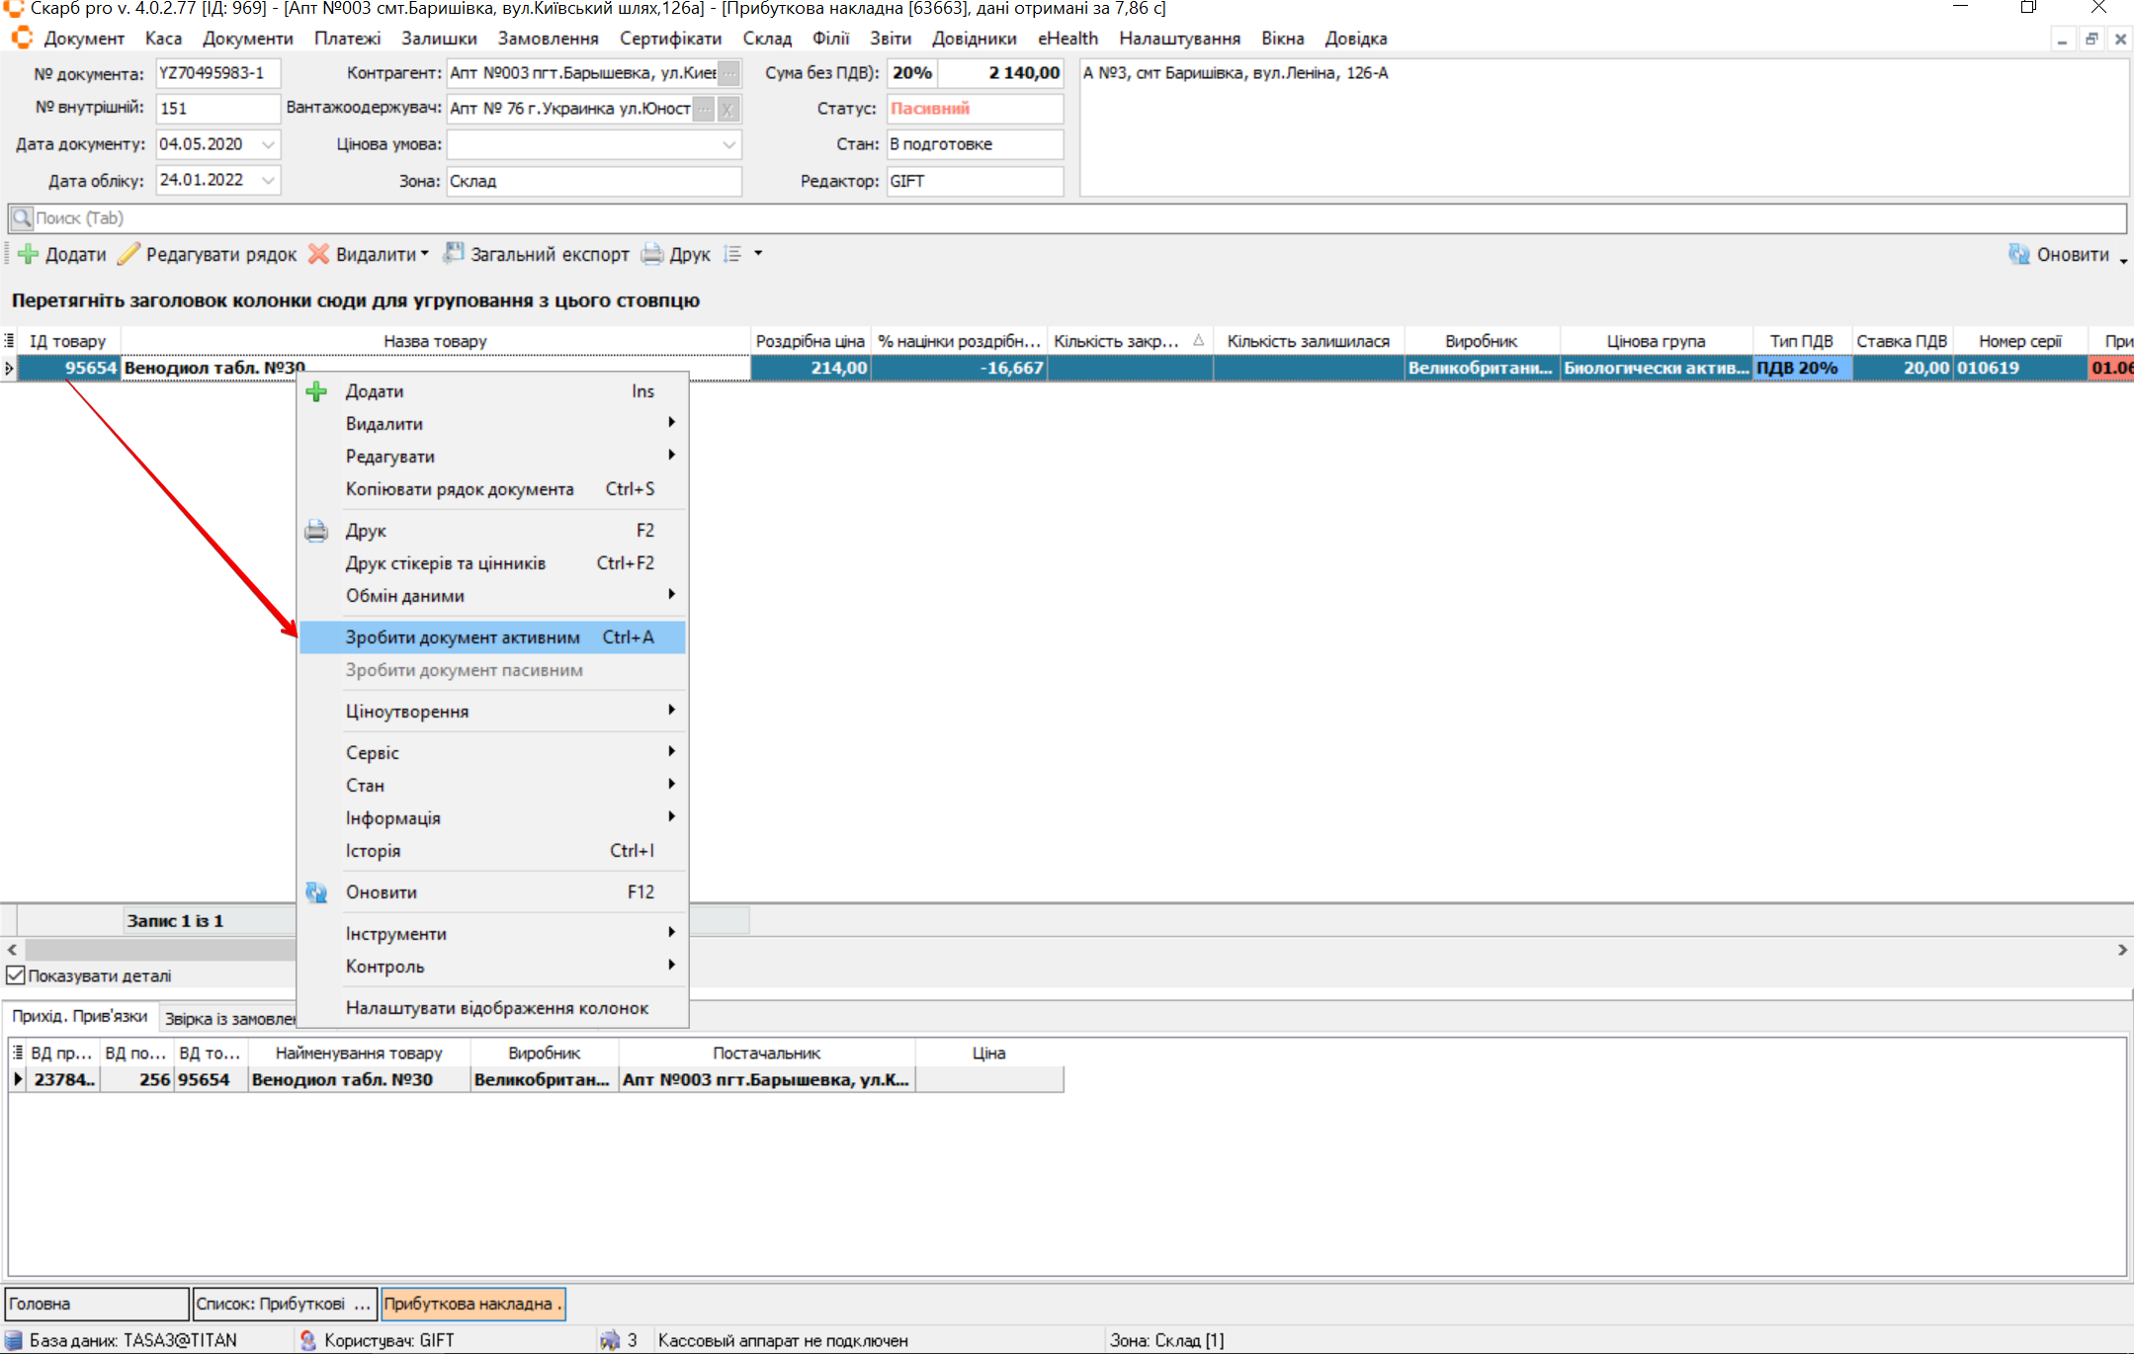Screen dimensions: 2134x1354
Task: Click the red X Видалити icon
Action: 318,255
